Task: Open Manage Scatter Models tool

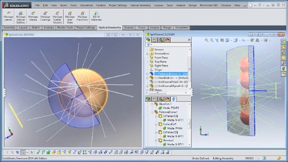Action: coord(57,18)
